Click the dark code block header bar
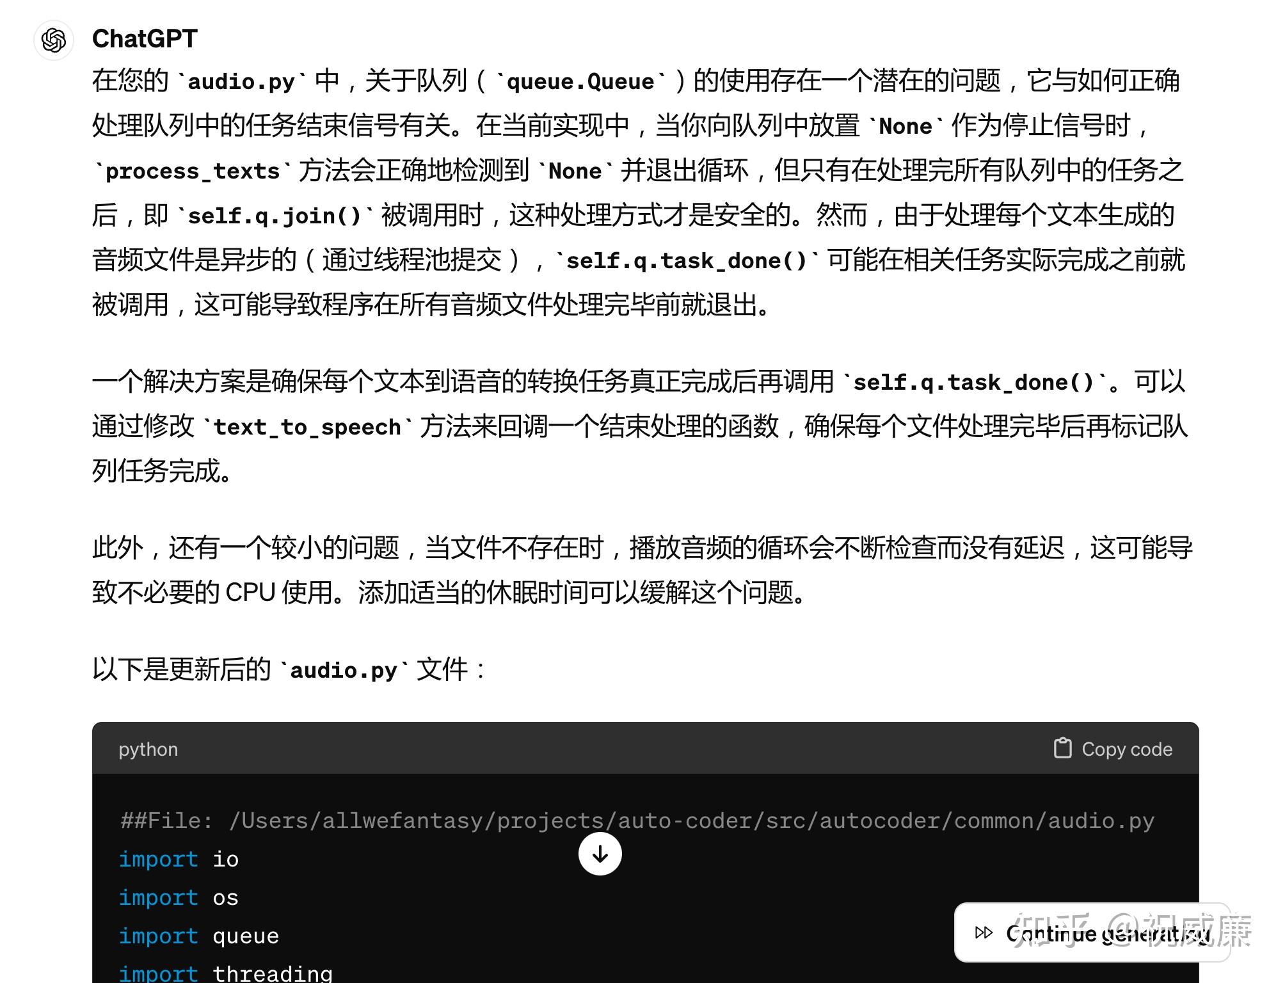Screen dimensions: 1285x983 coord(640,749)
